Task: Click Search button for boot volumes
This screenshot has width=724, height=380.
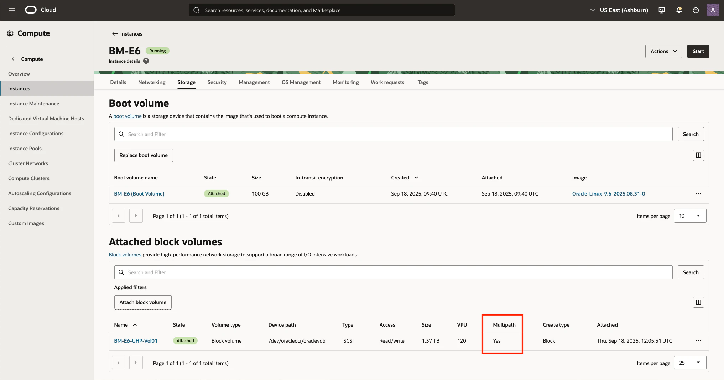Action: [691, 134]
